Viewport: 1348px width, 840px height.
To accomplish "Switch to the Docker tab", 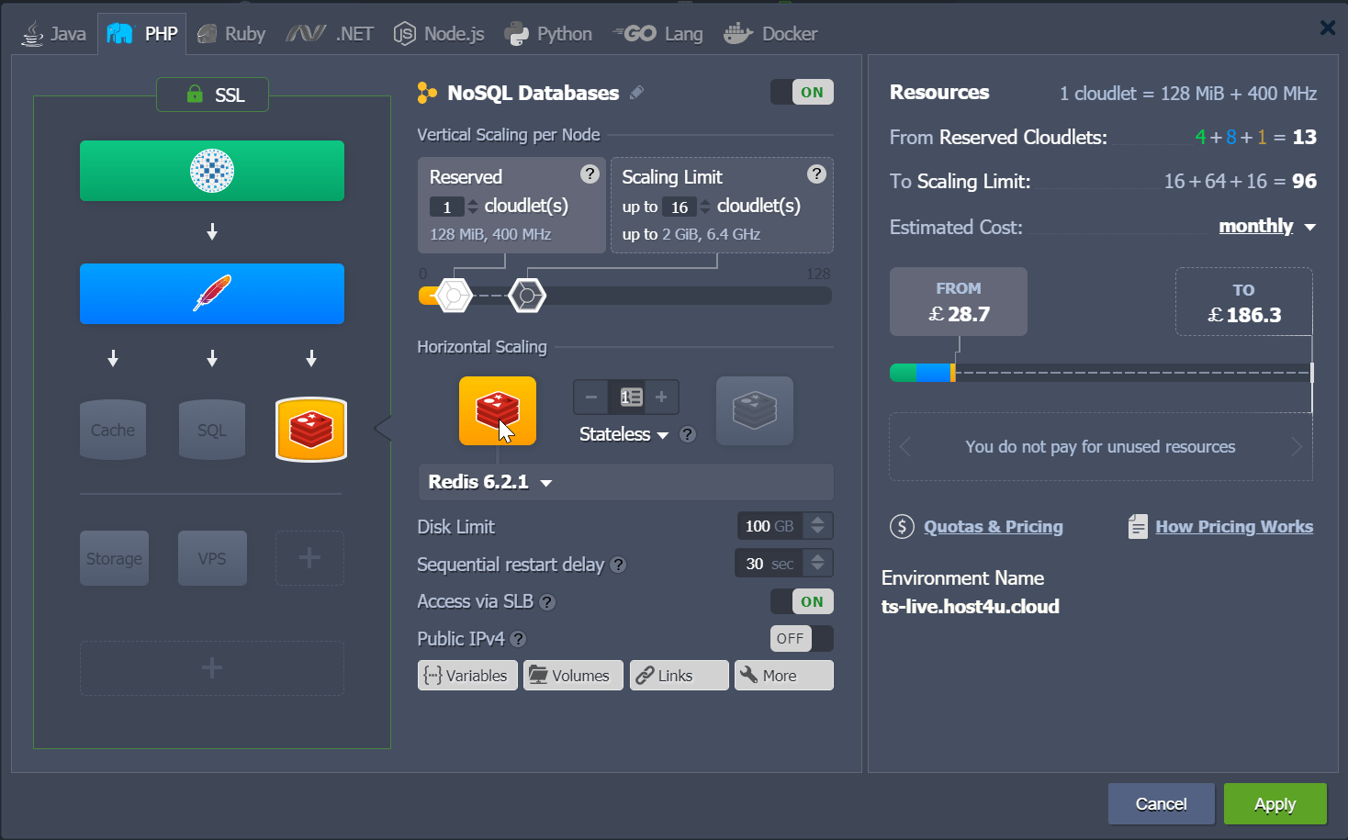I will pos(770,34).
